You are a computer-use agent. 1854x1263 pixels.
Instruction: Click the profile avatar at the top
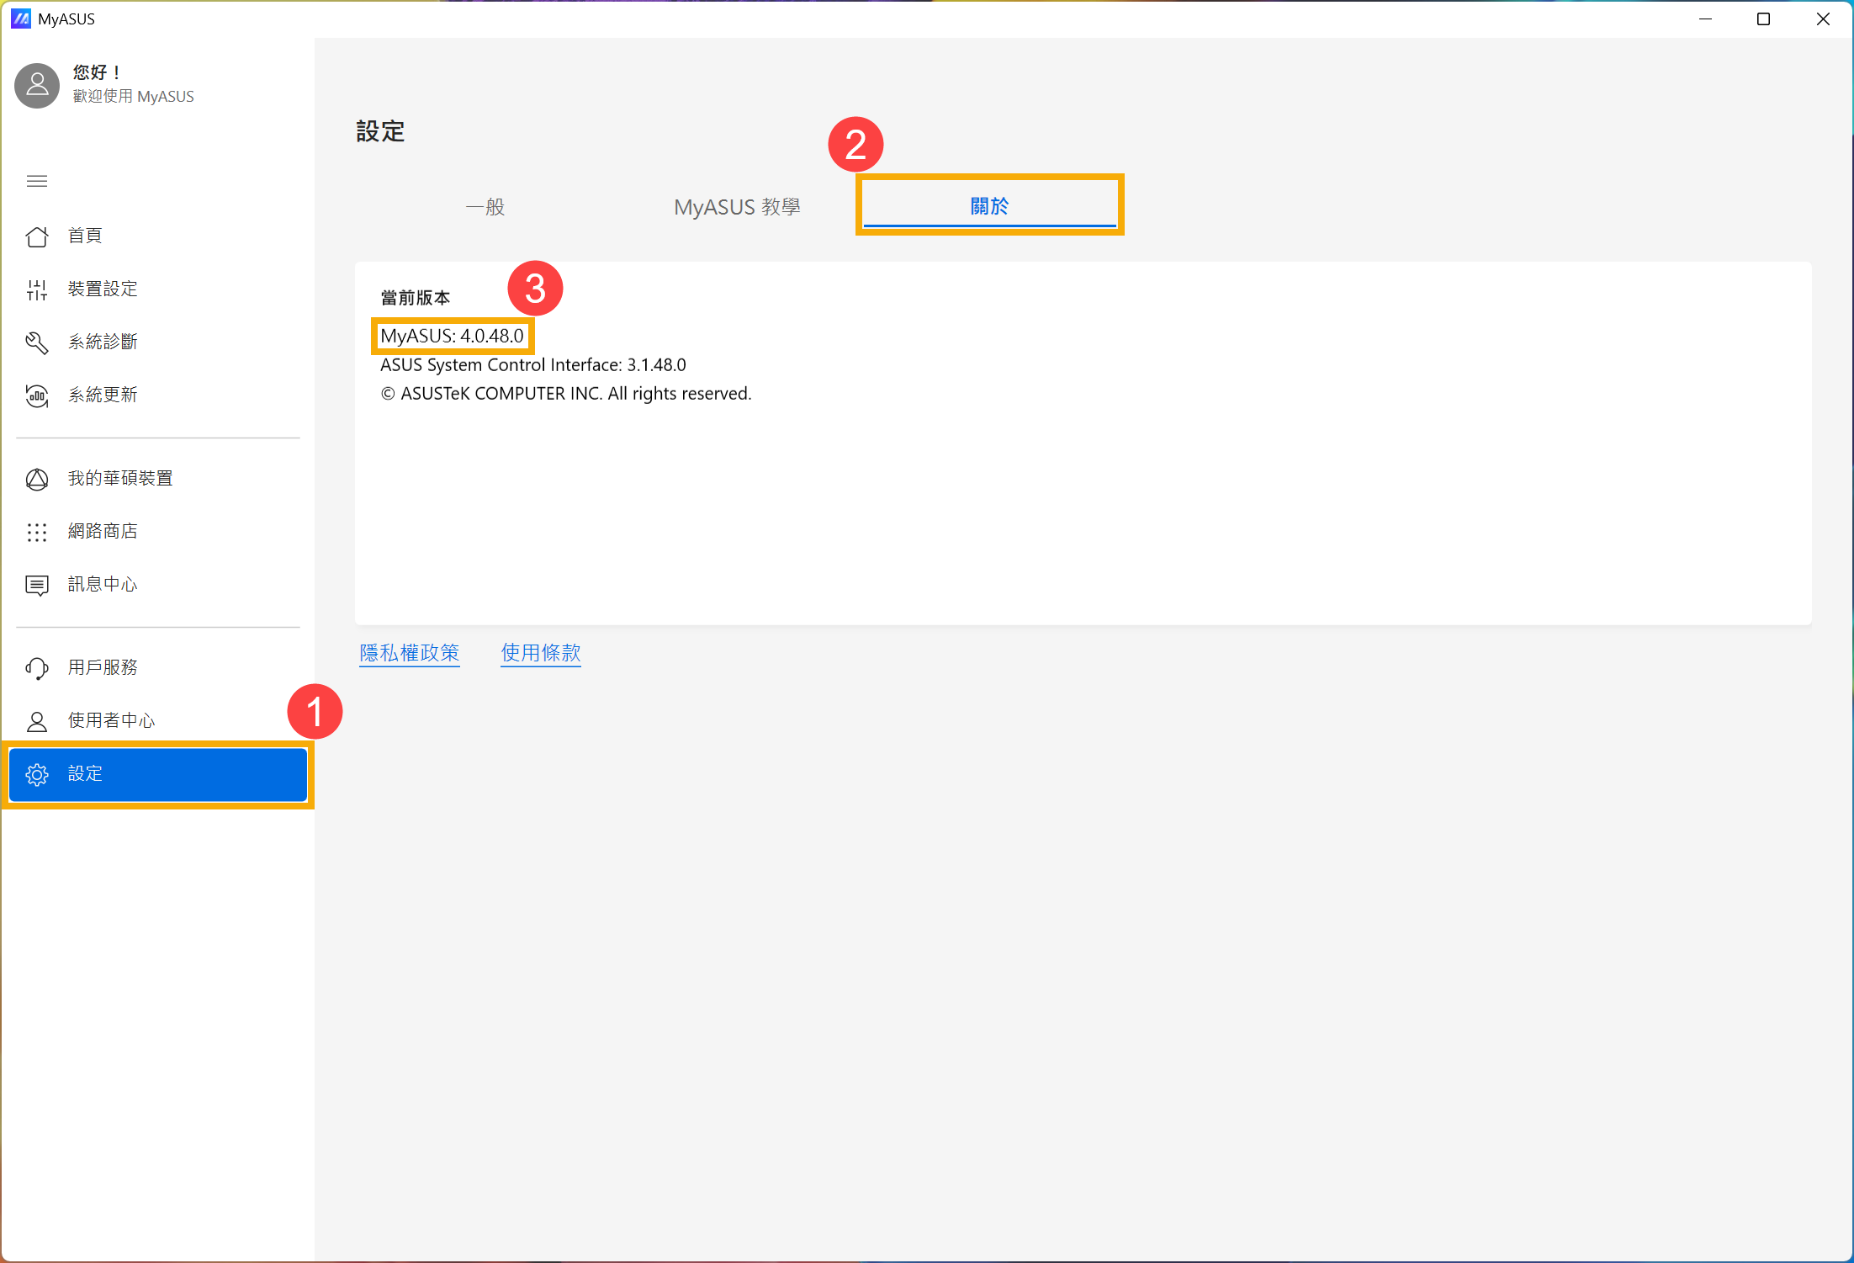point(37,85)
